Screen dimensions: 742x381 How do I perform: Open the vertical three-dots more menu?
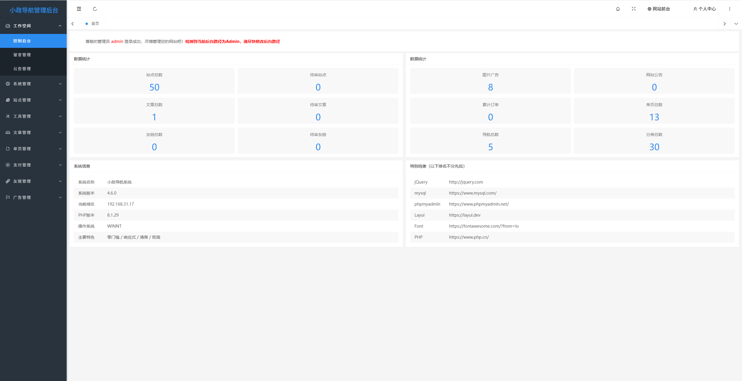tap(730, 9)
